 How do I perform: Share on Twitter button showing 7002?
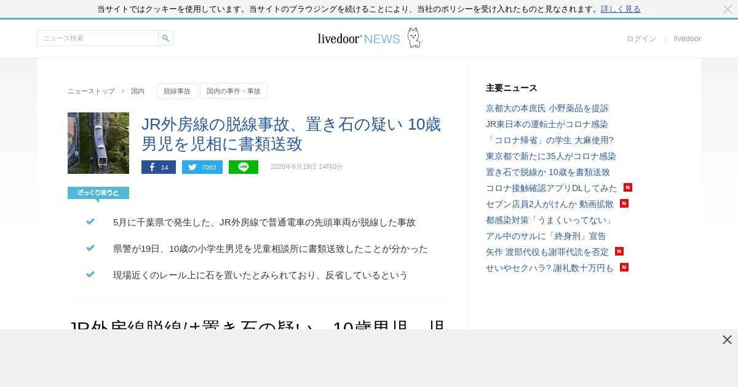tap(202, 167)
